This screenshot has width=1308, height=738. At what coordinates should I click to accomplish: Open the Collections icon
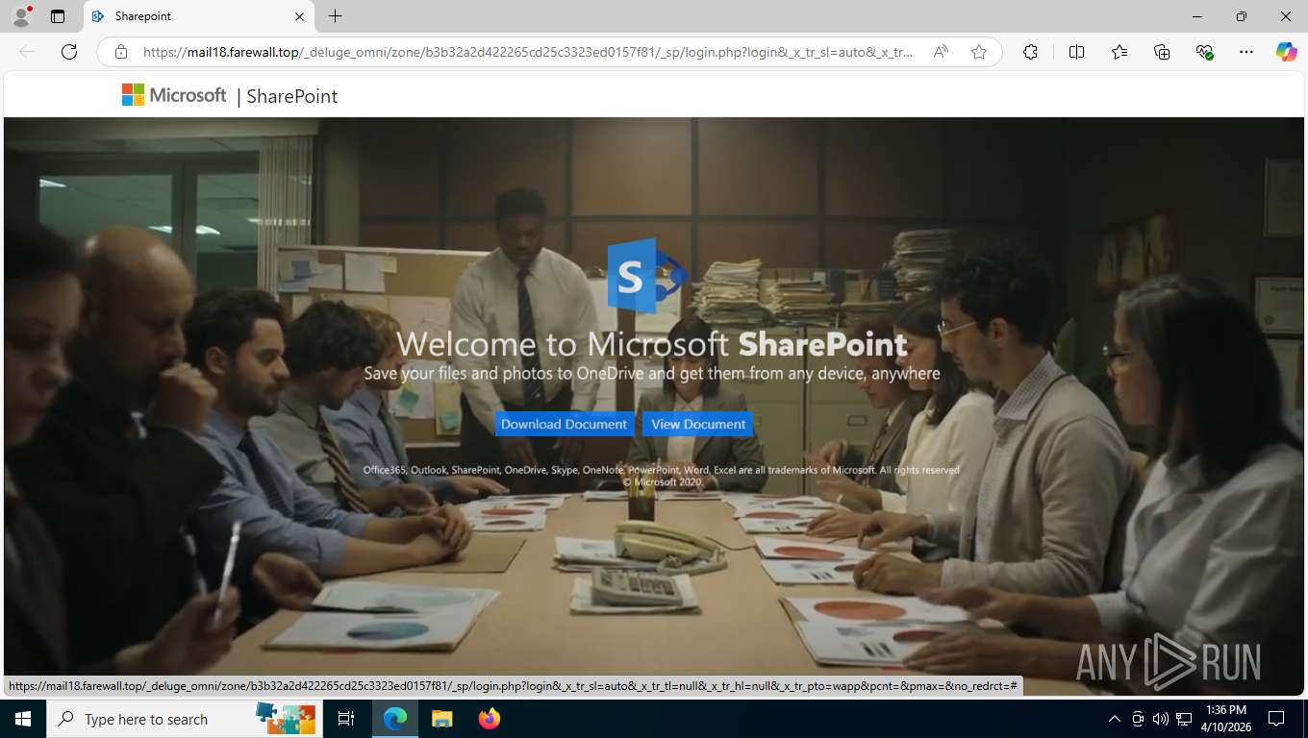[1162, 52]
